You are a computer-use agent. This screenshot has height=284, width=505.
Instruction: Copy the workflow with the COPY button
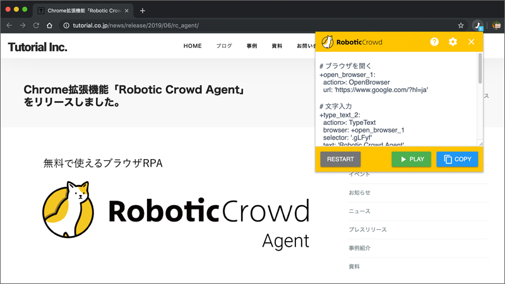click(457, 159)
